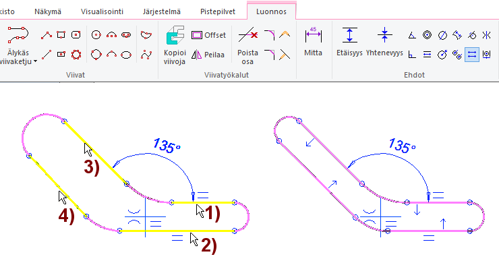Select the equal radius two-circles constraint icon

[x=457, y=55]
